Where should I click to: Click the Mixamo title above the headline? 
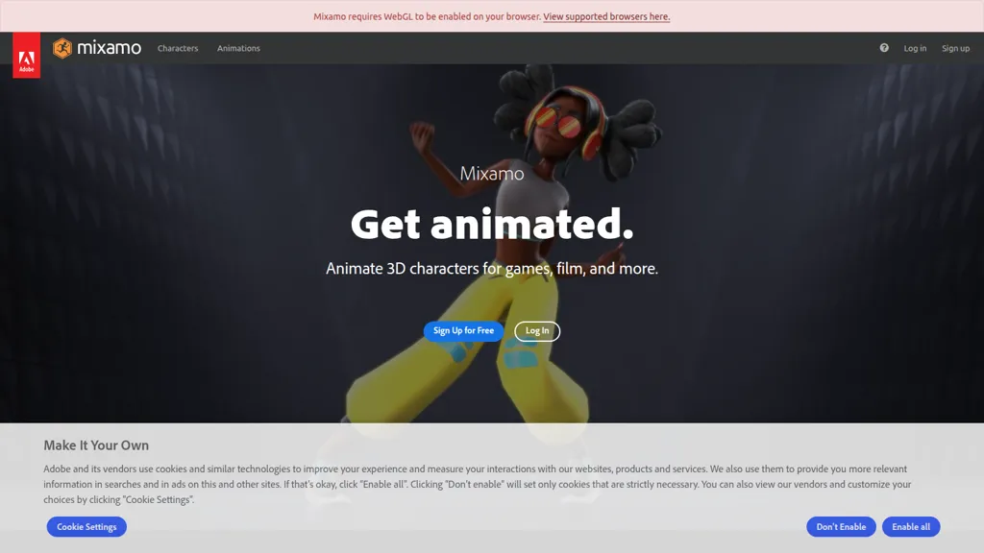492,173
